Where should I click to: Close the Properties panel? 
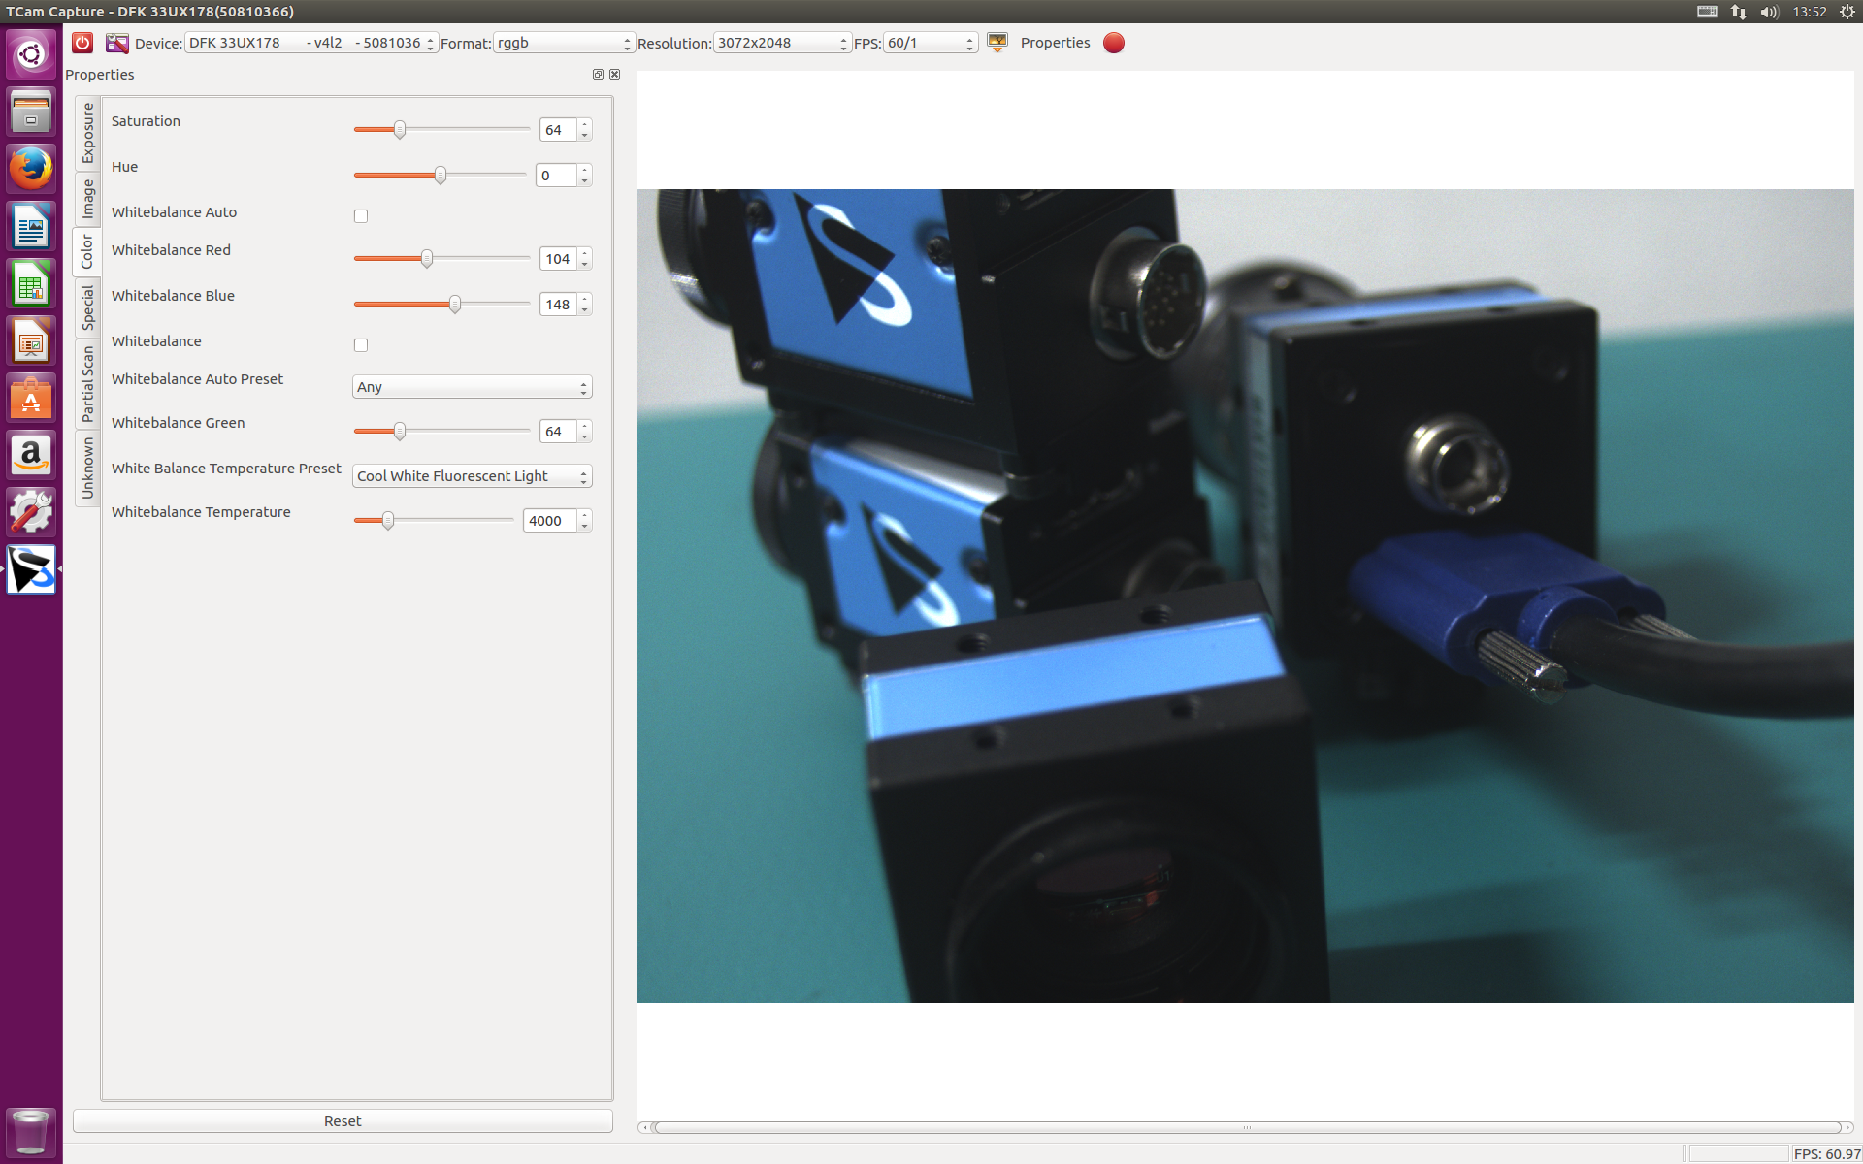point(614,75)
